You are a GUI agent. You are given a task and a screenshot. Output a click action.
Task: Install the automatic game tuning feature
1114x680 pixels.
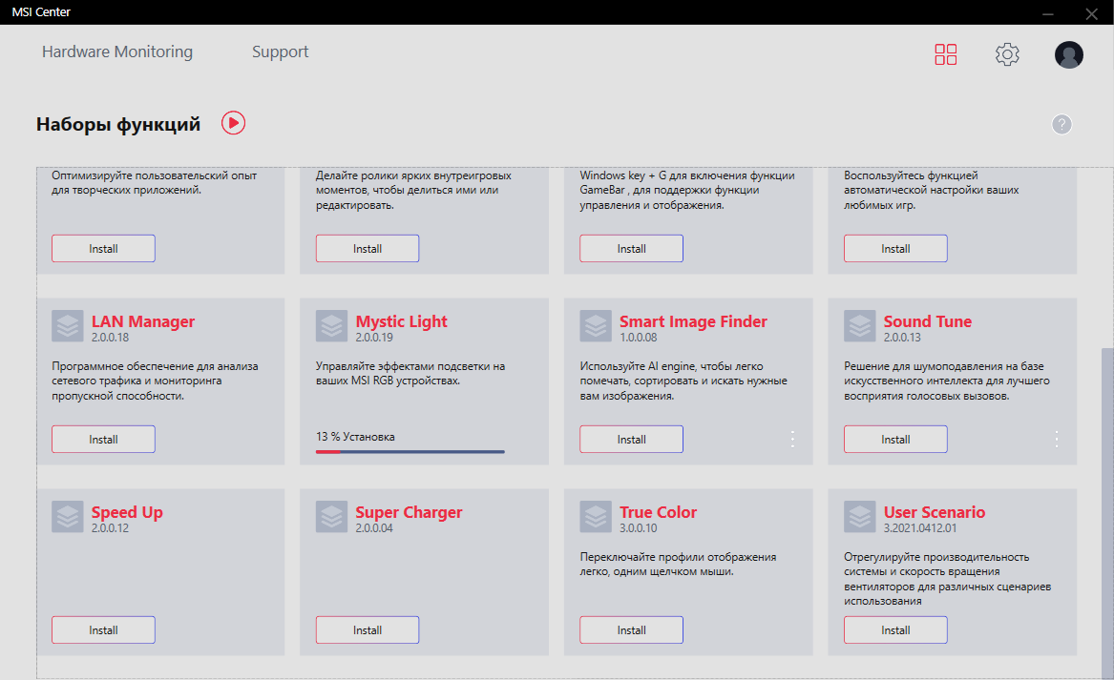895,248
